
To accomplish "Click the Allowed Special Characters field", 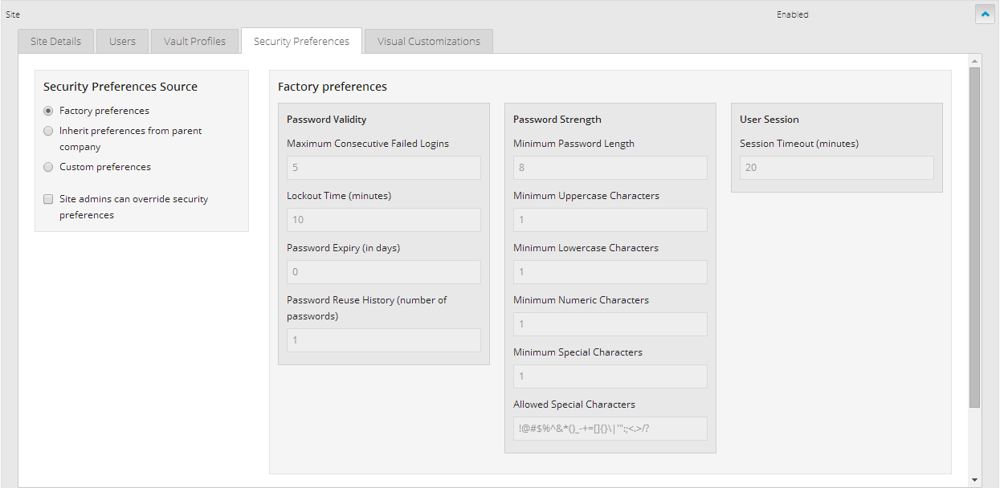I will click(610, 428).
